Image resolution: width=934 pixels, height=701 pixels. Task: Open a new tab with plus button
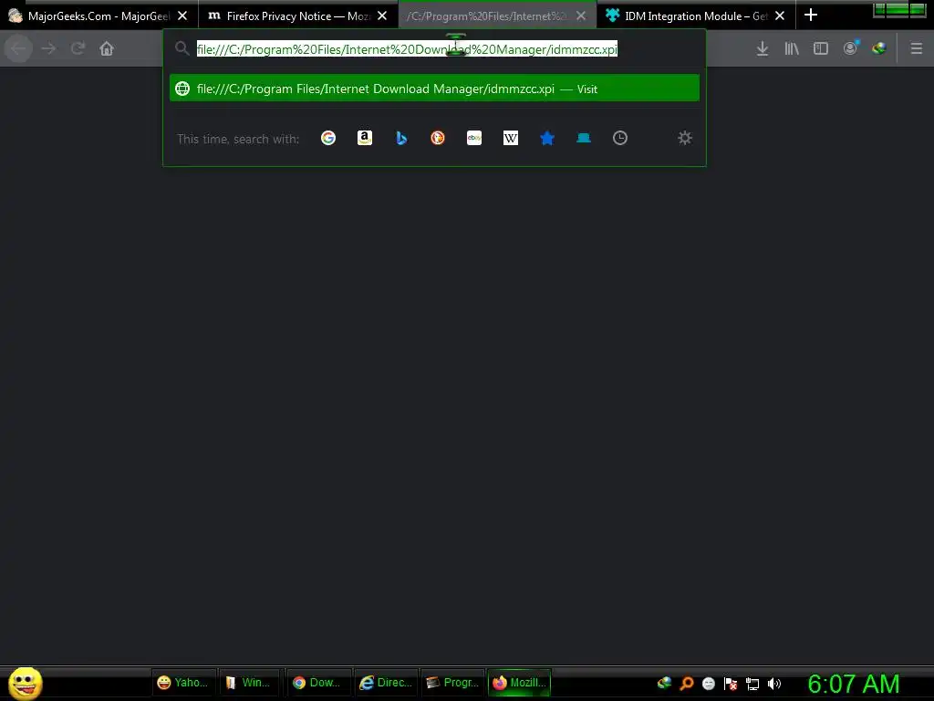(811, 15)
